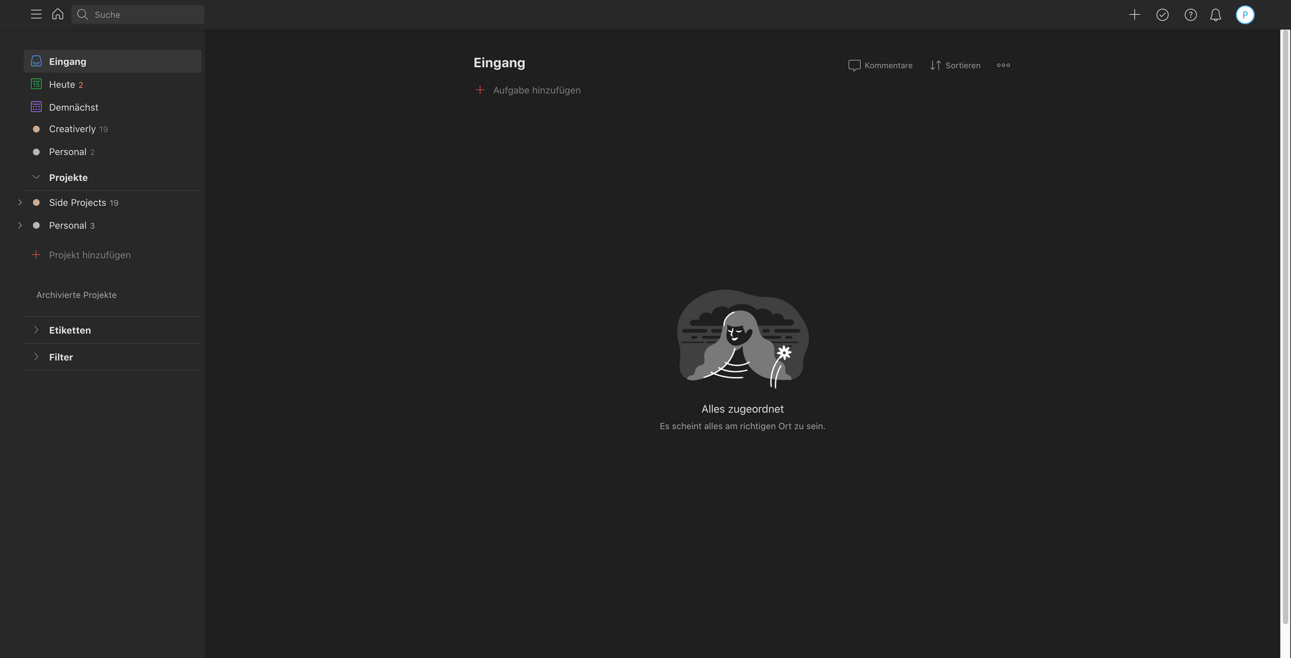Select Demnächst in the sidebar
Screen dimensions: 1291x658
click(x=74, y=107)
